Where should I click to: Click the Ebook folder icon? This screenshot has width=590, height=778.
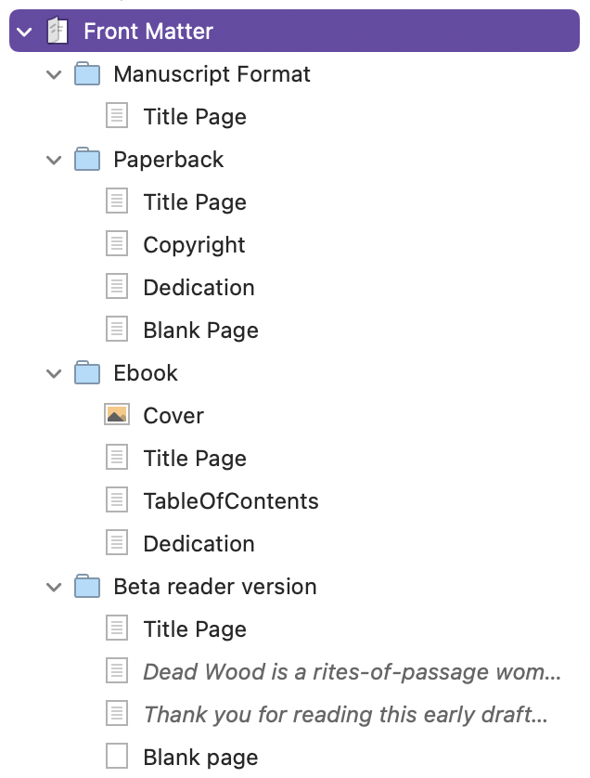click(x=87, y=372)
